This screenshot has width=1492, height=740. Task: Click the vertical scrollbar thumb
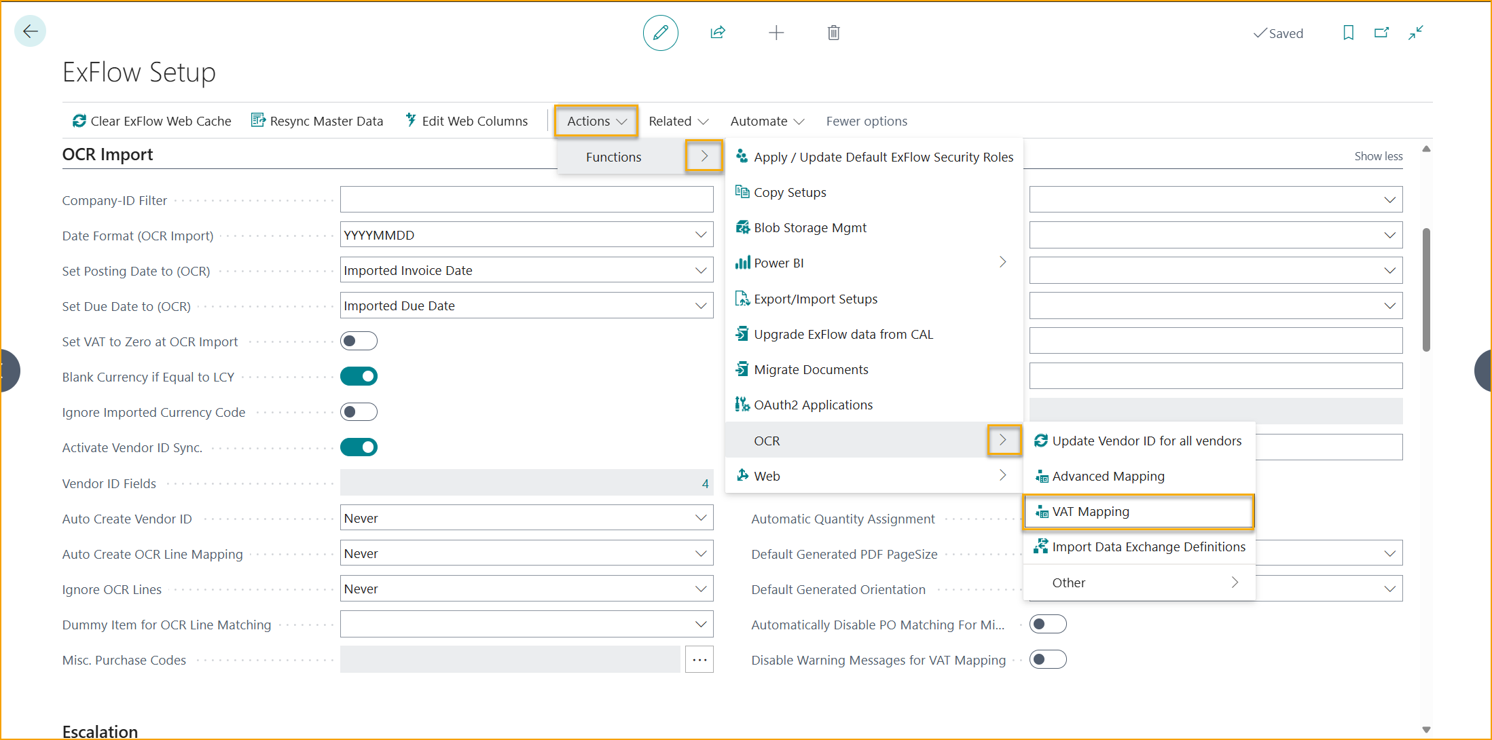[1426, 289]
